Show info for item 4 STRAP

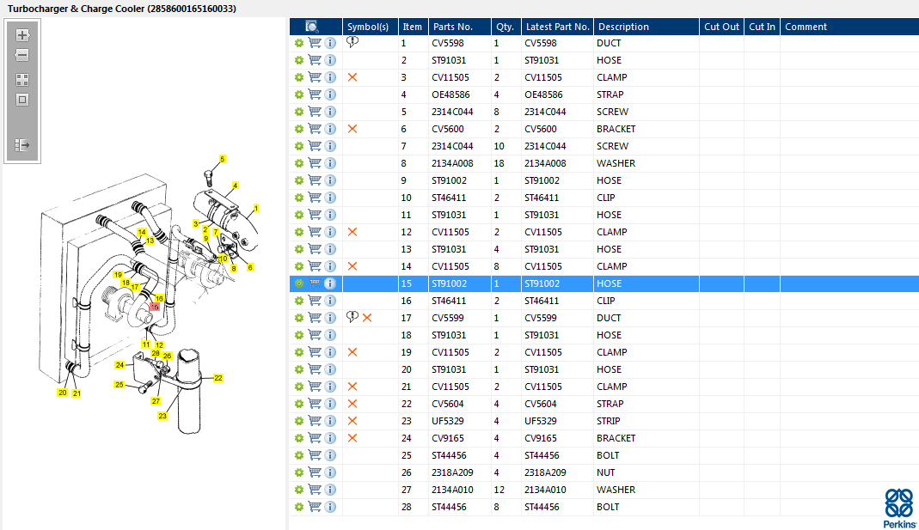point(331,94)
